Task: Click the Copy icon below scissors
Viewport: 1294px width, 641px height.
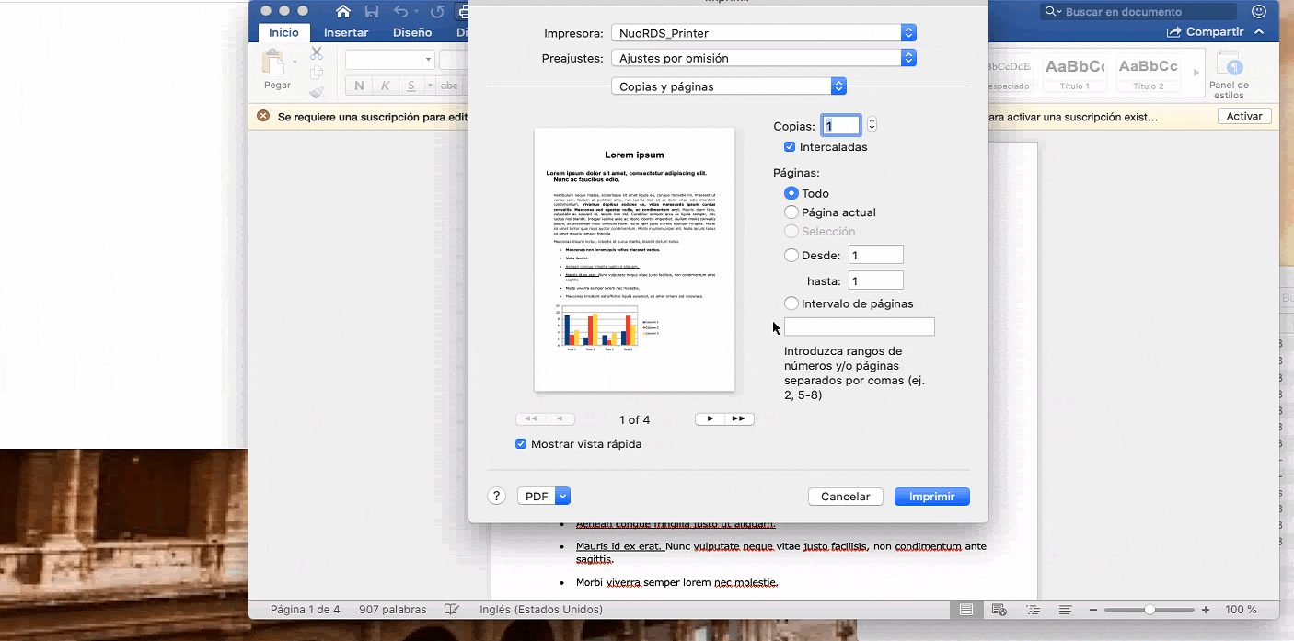Action: [x=317, y=71]
